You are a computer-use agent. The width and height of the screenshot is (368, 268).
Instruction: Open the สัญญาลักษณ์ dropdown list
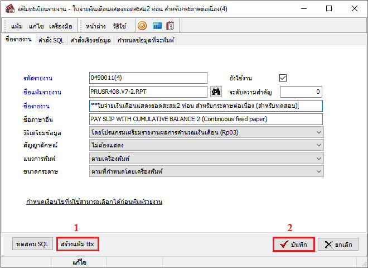point(318,145)
